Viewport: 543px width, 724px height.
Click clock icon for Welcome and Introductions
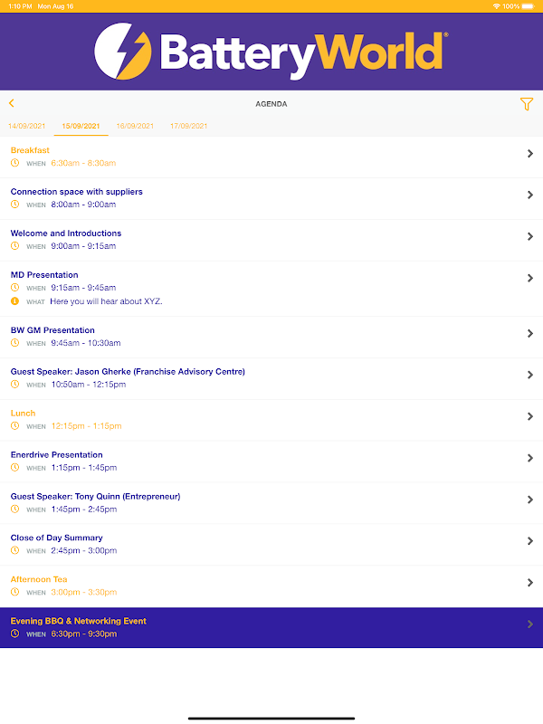click(x=14, y=245)
